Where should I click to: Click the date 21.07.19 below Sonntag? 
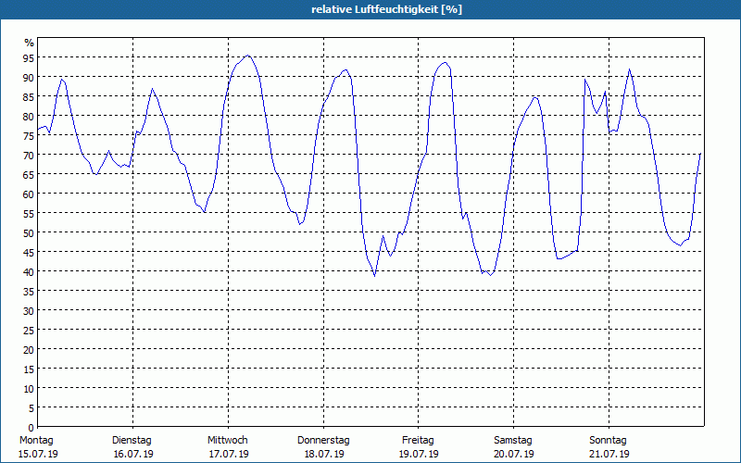point(609,454)
